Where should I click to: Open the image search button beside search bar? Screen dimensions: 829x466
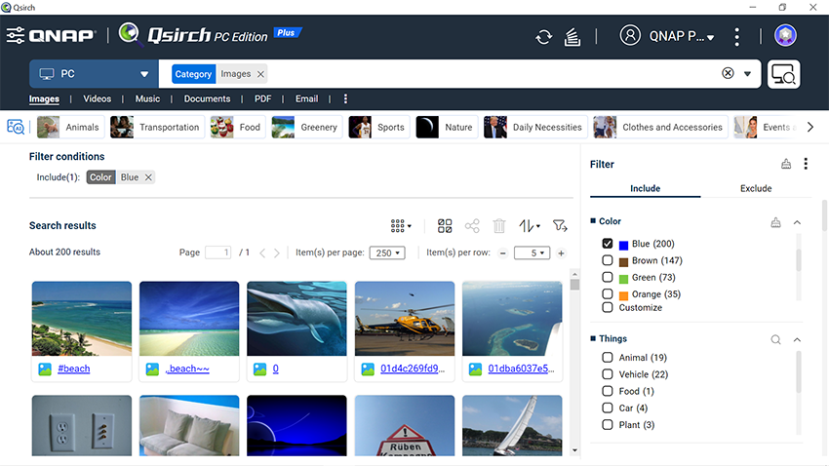click(x=783, y=74)
